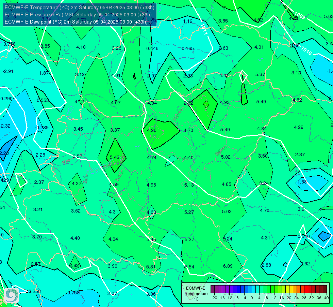Click the 4.85 dew point value

(227, 184)
